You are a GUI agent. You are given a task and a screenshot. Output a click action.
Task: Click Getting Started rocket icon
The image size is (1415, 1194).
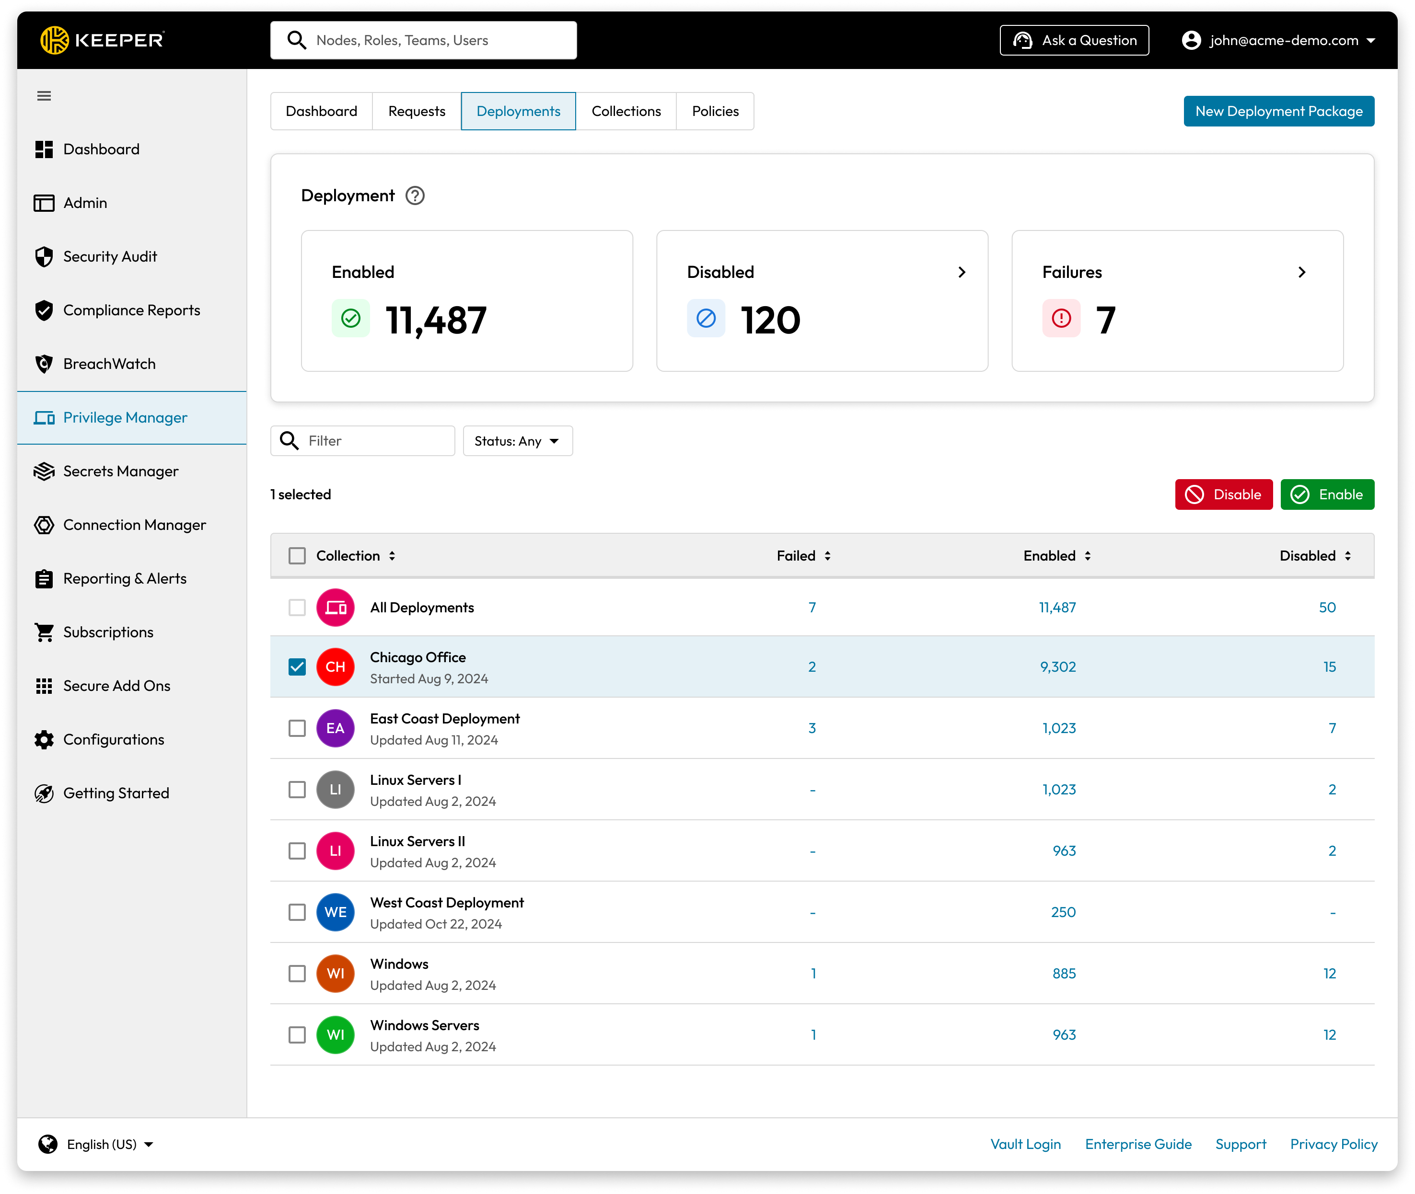[x=44, y=793]
